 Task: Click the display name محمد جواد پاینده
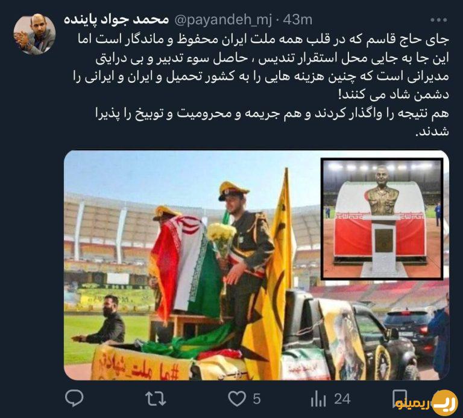(116, 20)
